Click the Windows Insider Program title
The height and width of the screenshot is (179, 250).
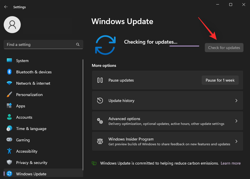(x=131, y=139)
